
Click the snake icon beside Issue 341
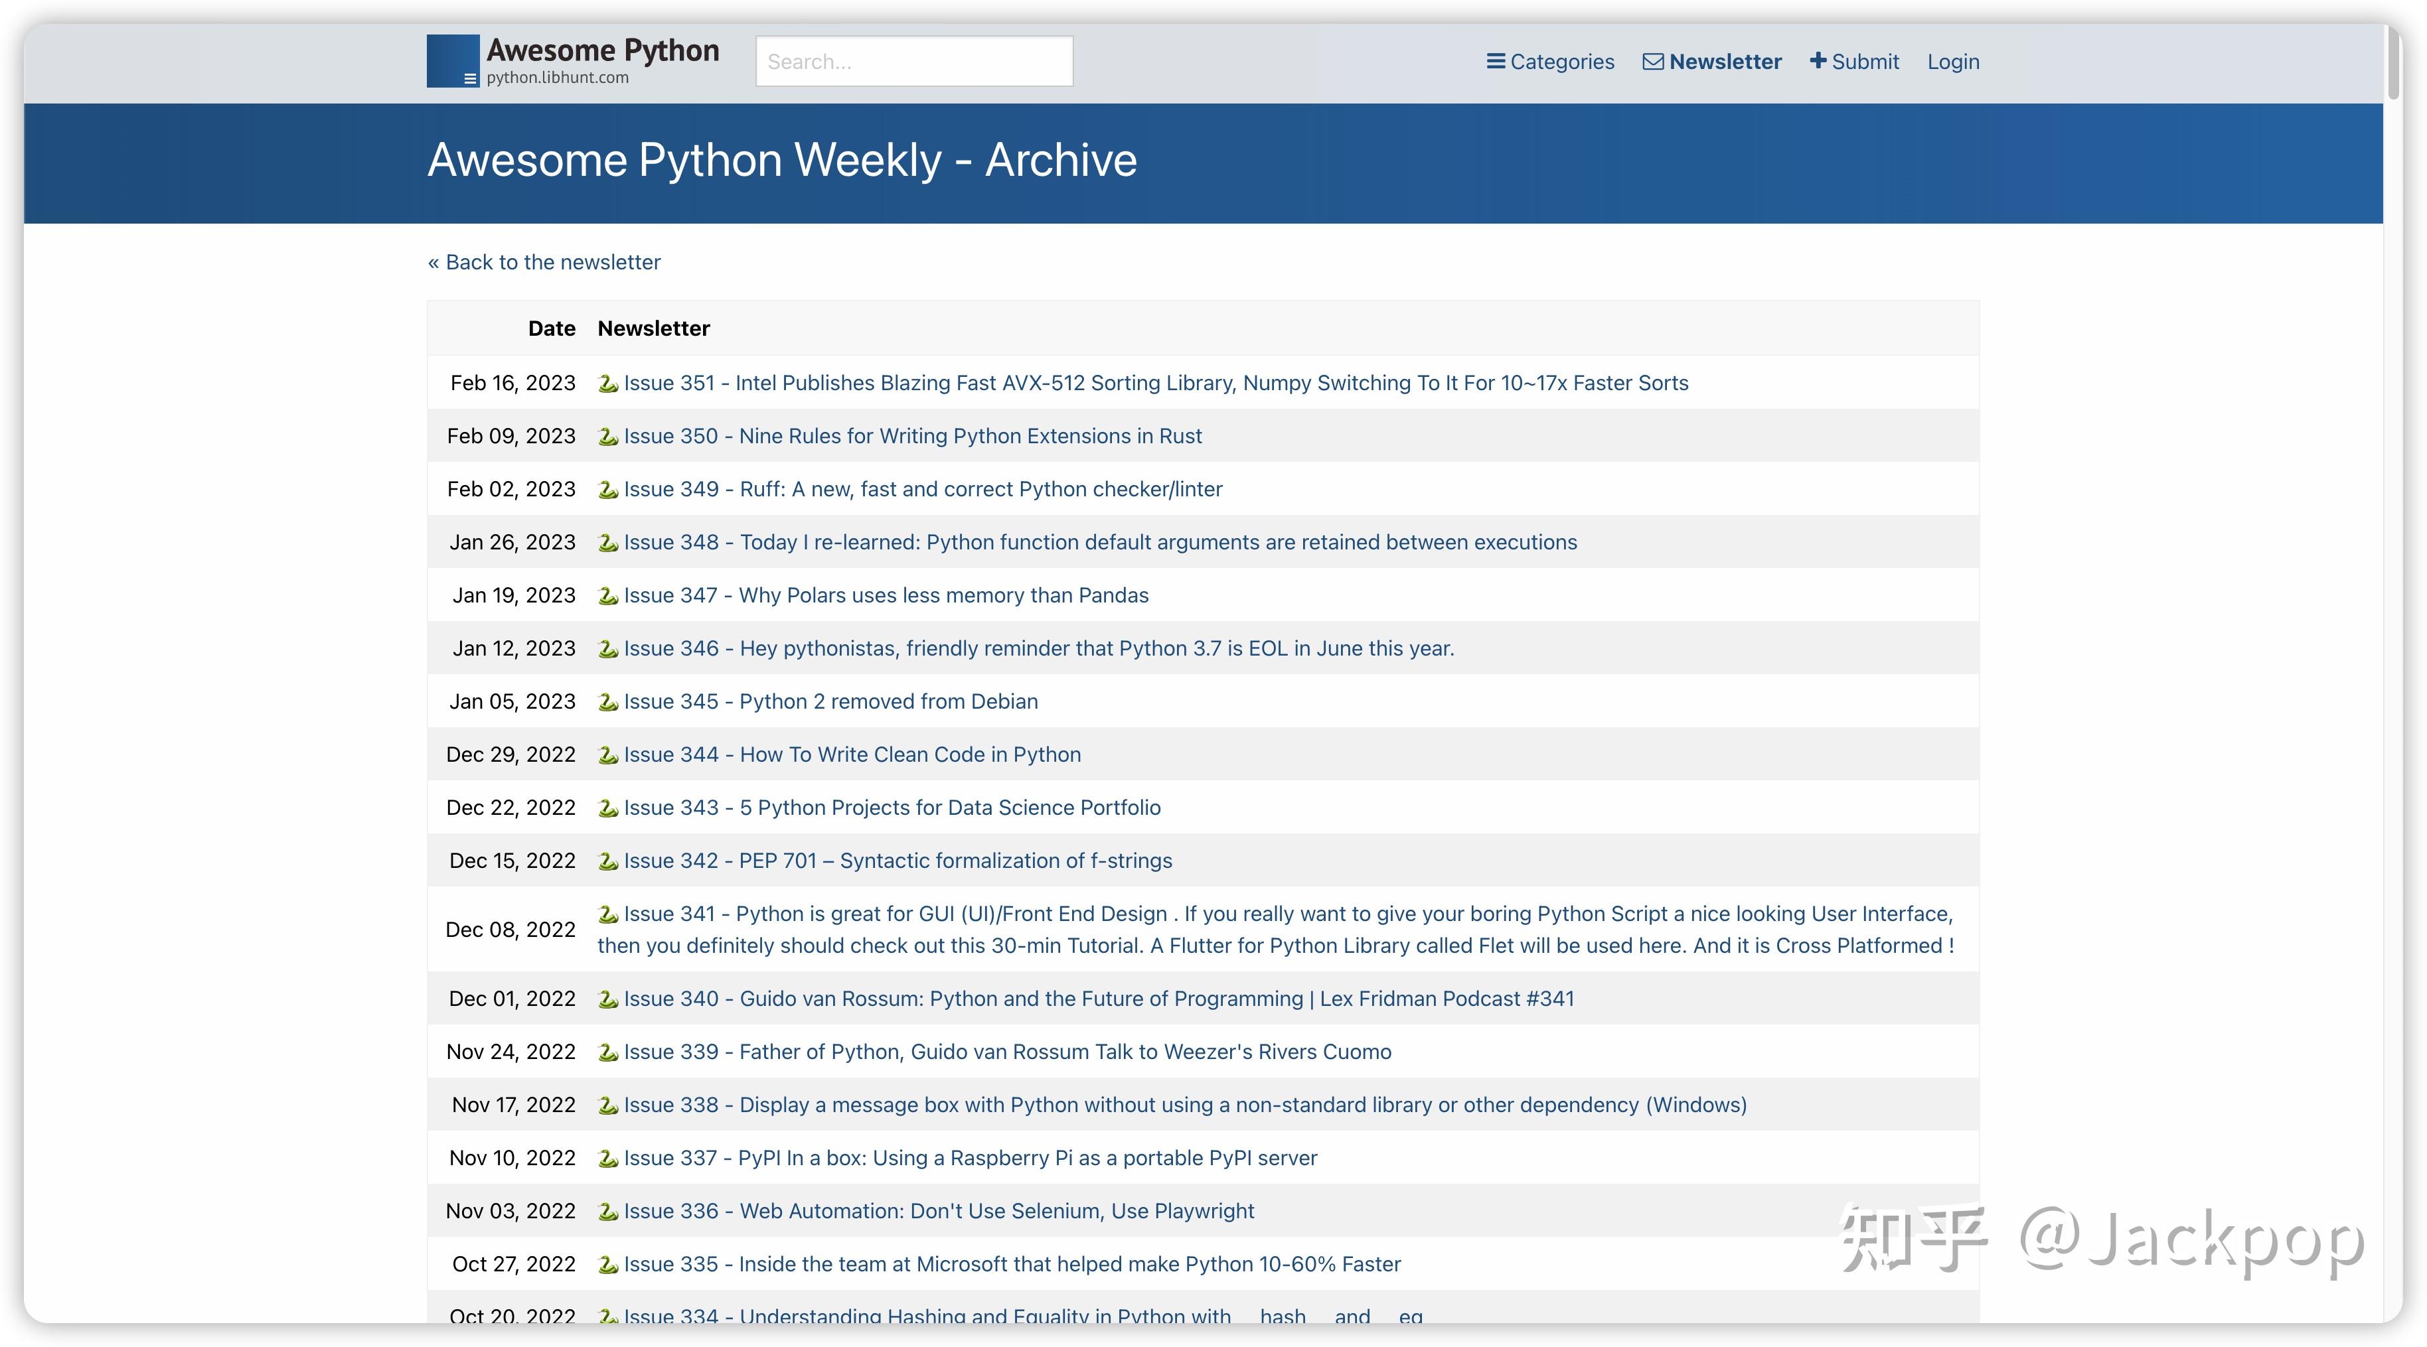607,914
